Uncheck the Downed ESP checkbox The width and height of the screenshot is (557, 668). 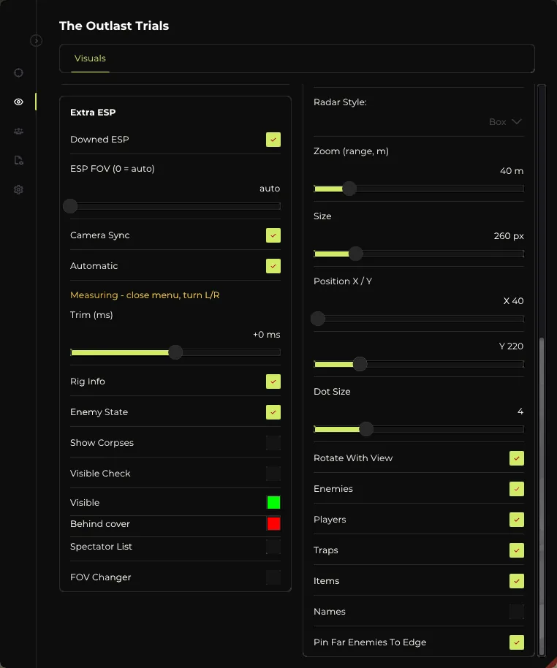click(x=273, y=140)
